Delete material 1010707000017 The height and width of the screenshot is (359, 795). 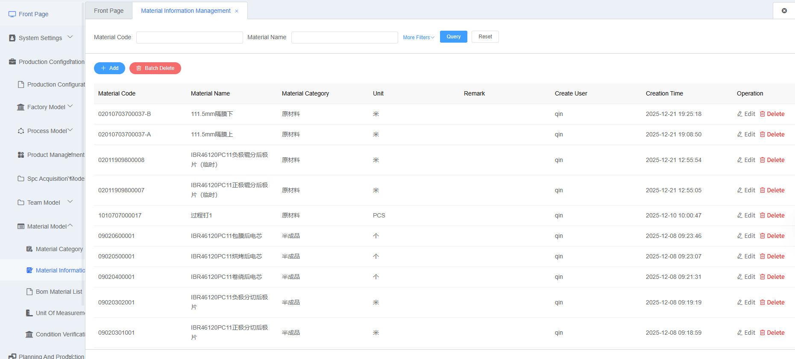click(x=772, y=215)
